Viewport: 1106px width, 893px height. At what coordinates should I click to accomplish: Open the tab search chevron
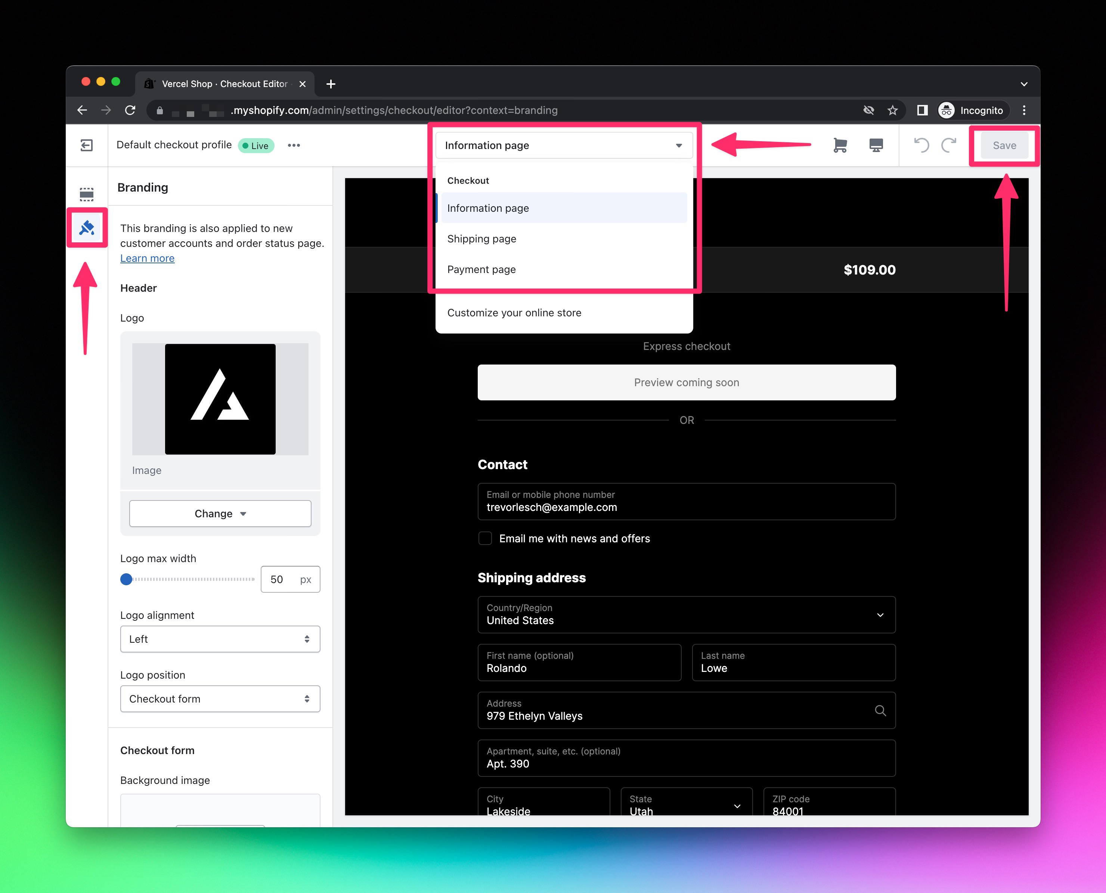[1024, 84]
